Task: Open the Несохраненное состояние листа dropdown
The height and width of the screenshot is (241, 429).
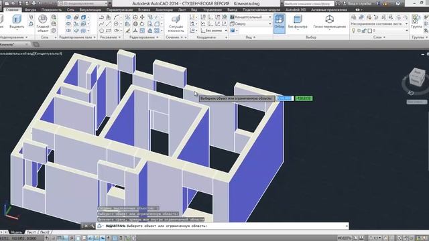Action: coord(379,24)
